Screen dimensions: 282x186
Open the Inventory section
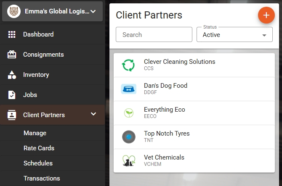52,75
